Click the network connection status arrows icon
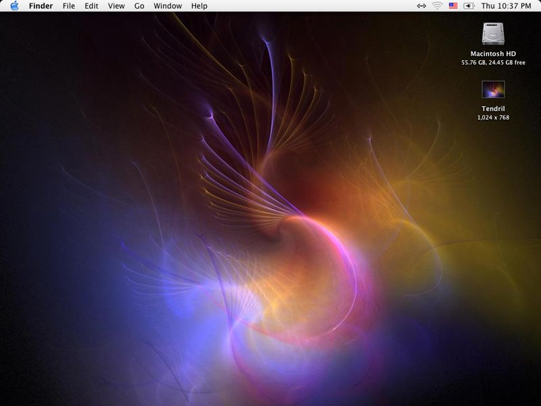 pos(421,6)
